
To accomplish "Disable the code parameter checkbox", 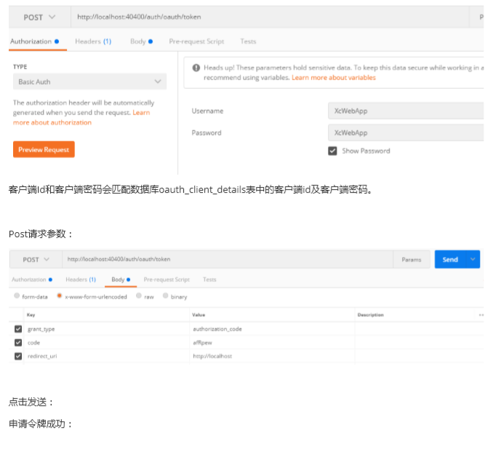I will click(18, 342).
